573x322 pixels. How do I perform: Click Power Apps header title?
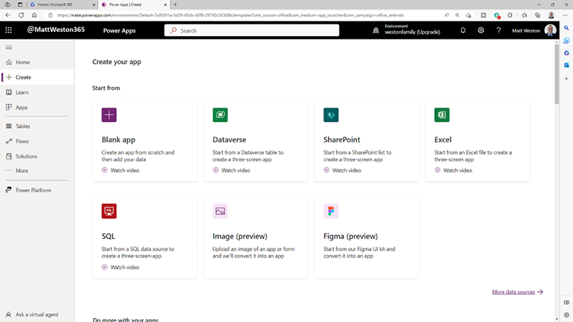pos(119,31)
